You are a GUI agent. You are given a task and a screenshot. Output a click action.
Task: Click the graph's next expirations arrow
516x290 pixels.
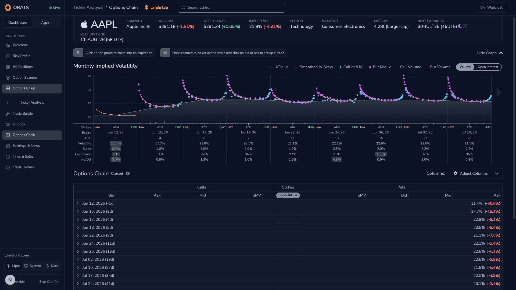point(499,93)
